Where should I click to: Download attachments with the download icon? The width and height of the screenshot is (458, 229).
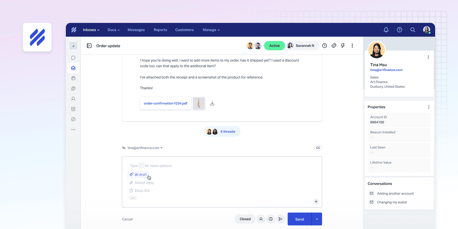212,103
